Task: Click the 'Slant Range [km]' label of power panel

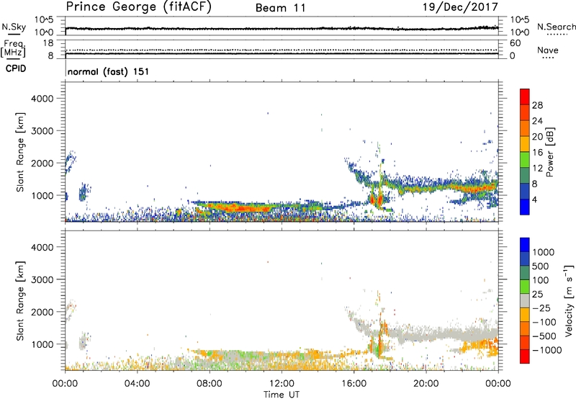Action: (x=20, y=152)
